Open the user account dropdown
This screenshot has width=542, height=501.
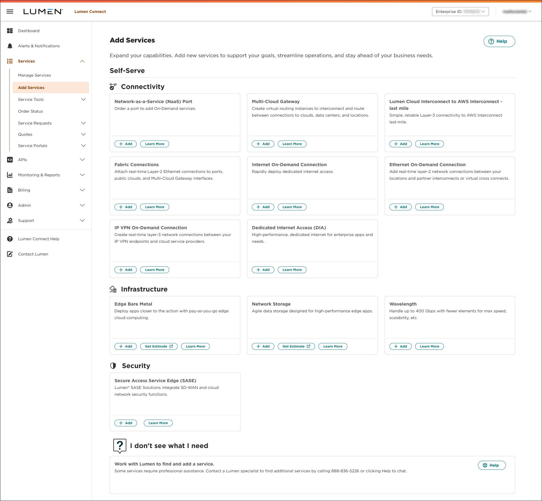[x=517, y=12]
